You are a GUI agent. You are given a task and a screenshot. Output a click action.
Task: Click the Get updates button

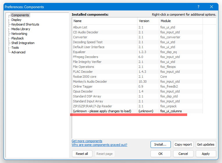point(206,144)
